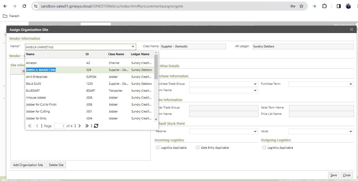Click the green plus extension icon
Viewport: 358px width, 181px height.
click(315, 6)
